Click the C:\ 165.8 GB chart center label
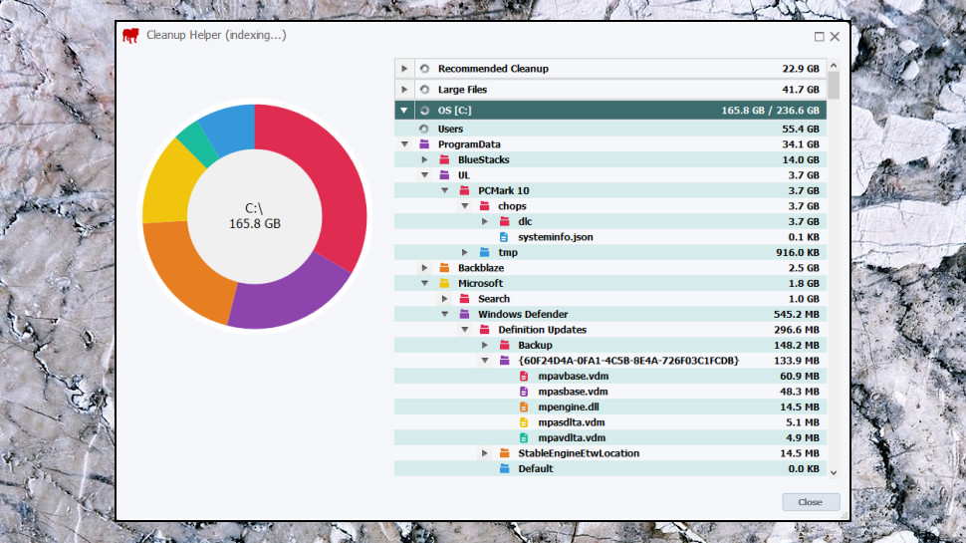Image resolution: width=966 pixels, height=543 pixels. point(254,216)
